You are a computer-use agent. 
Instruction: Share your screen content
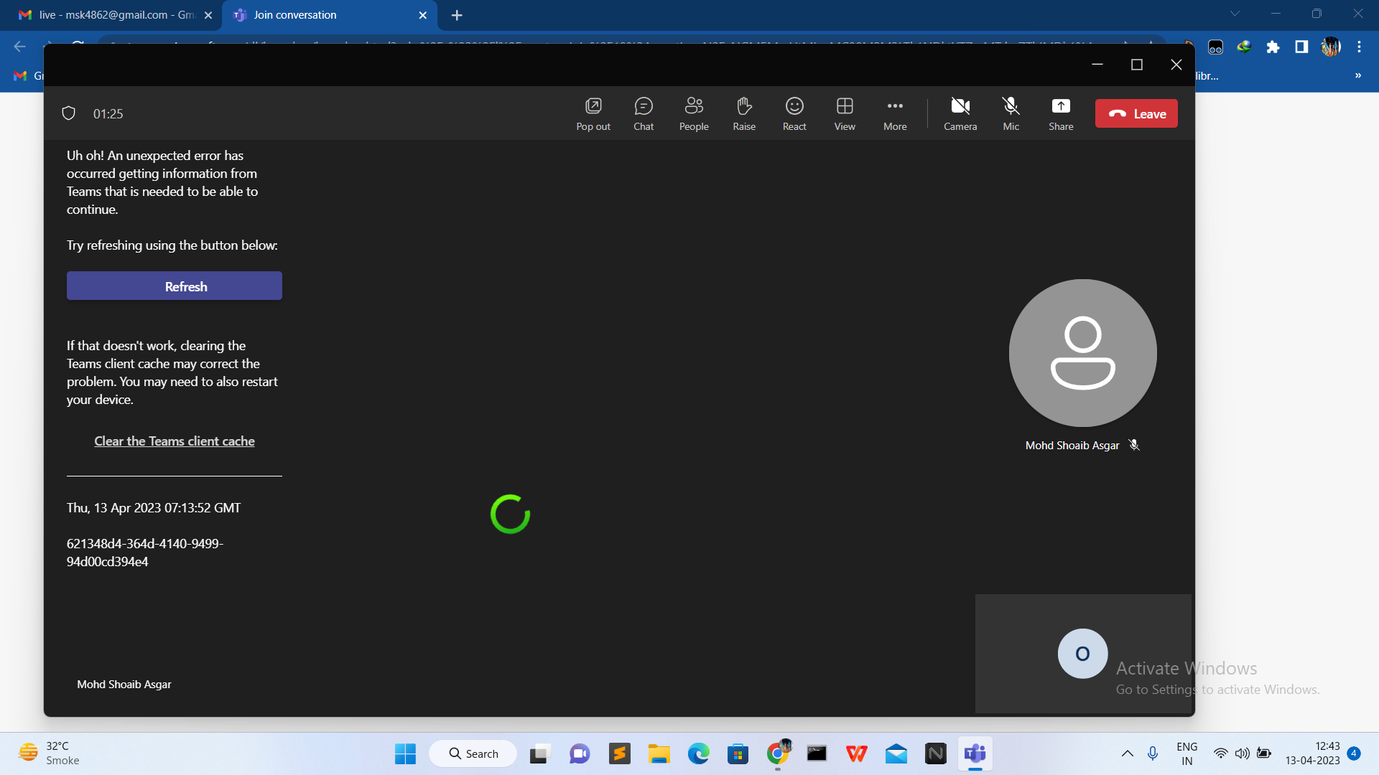pos(1061,114)
